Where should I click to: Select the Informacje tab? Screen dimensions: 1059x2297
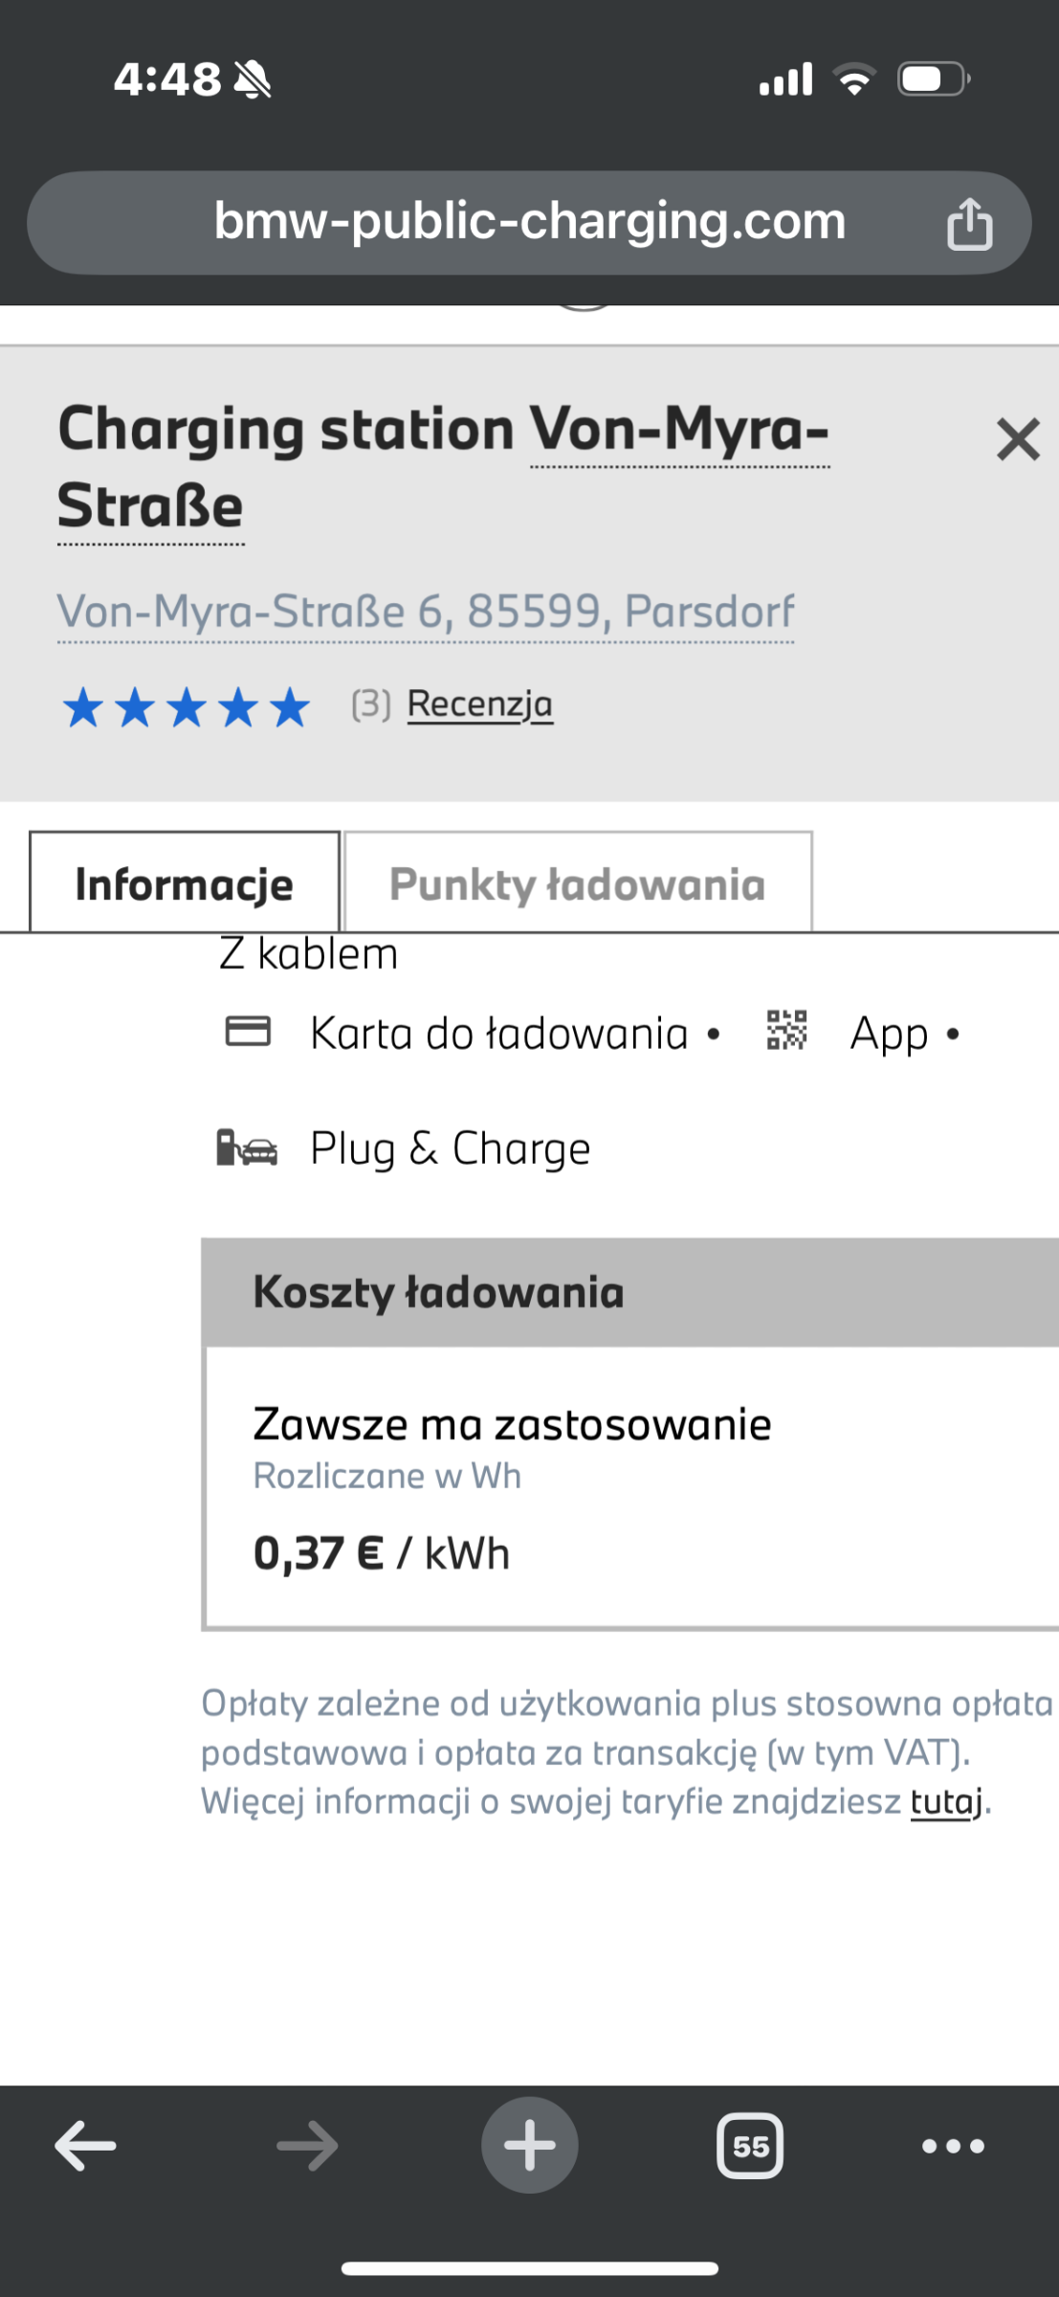185,881
